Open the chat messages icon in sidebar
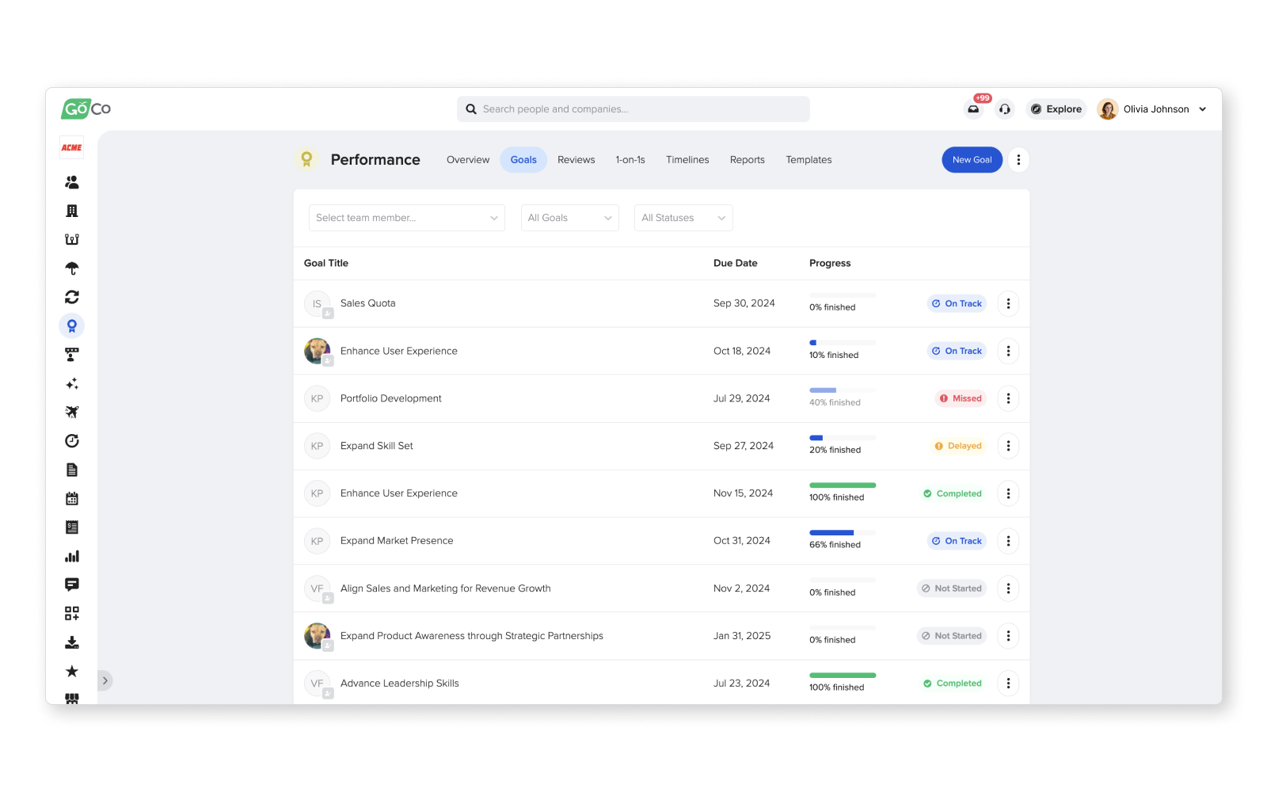1267x792 pixels. pyautogui.click(x=71, y=584)
